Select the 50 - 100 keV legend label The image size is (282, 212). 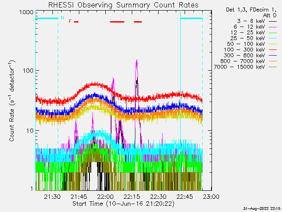pos(246,44)
